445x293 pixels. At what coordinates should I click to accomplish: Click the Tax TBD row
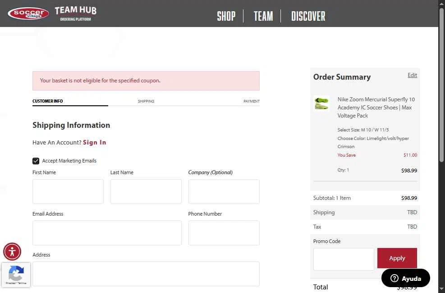coord(365,227)
